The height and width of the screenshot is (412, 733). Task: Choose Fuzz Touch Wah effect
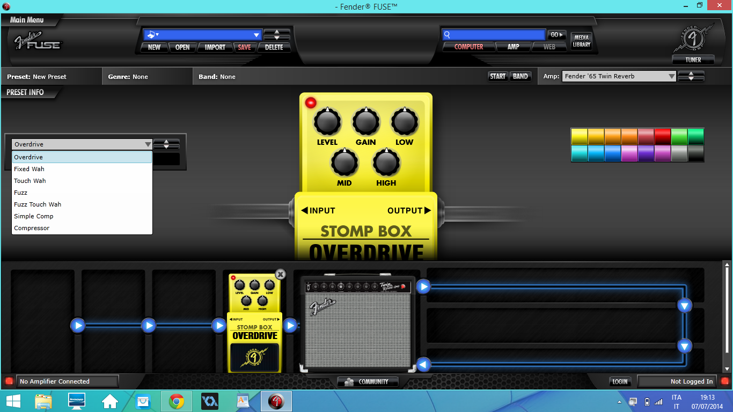82,204
